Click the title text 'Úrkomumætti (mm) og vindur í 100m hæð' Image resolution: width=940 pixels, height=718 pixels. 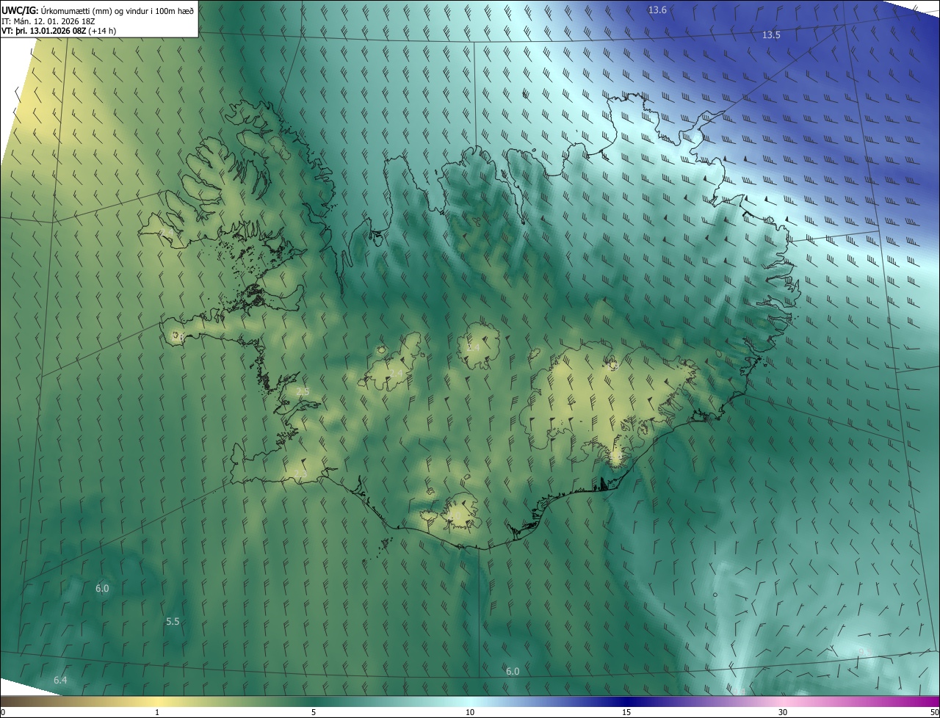pos(118,10)
